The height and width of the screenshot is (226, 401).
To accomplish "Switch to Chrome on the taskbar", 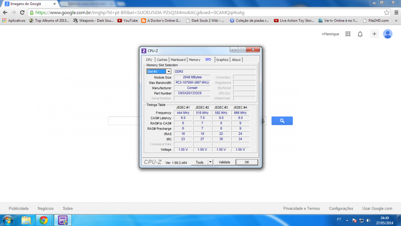I will click(43, 220).
